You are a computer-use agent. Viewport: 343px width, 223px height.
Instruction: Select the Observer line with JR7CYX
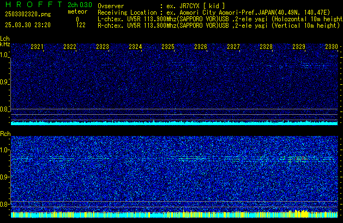tap(161, 6)
